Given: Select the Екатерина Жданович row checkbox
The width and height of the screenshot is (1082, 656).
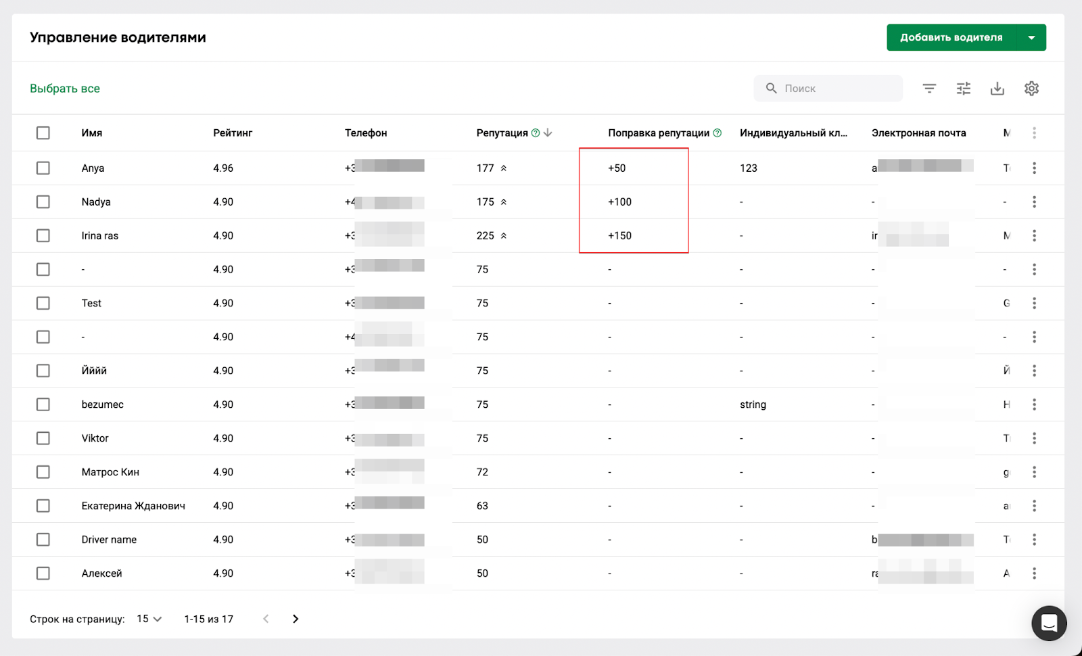Looking at the screenshot, I should coord(43,506).
